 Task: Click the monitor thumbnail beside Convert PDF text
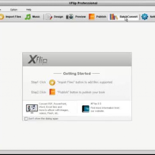[x=32, y=108]
